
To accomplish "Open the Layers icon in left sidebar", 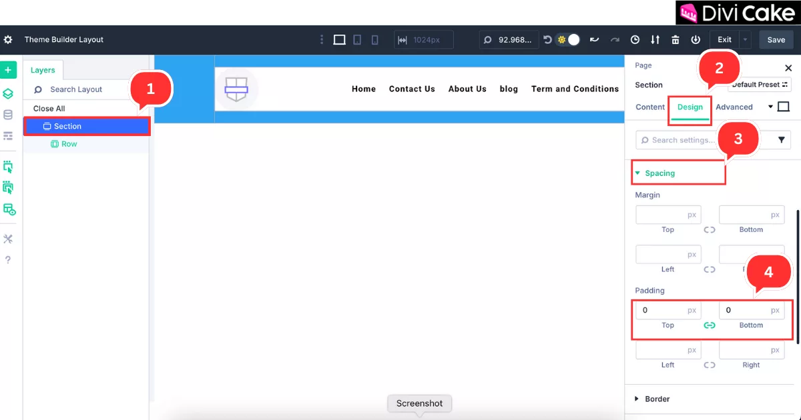I will (8, 93).
